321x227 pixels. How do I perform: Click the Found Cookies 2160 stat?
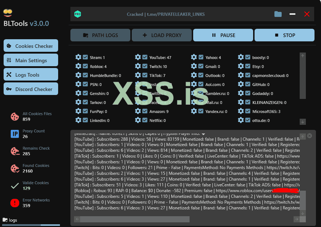(x=30, y=168)
